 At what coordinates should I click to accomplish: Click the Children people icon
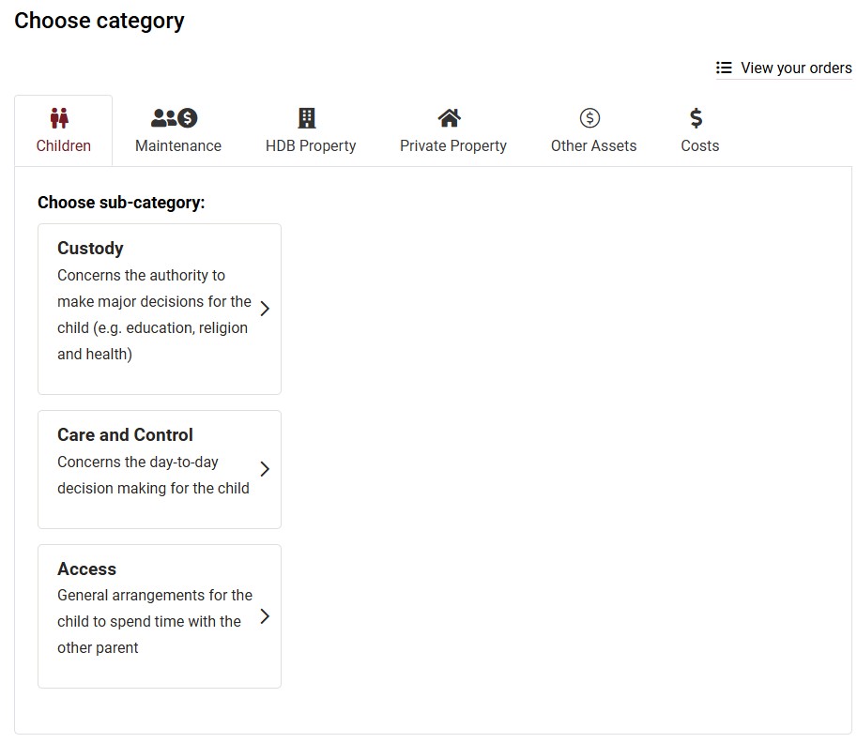[60, 118]
